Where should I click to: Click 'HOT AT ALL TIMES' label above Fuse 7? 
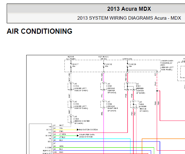(x=71, y=58)
